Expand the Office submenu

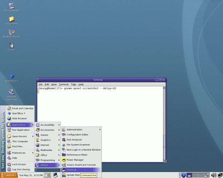(48, 155)
